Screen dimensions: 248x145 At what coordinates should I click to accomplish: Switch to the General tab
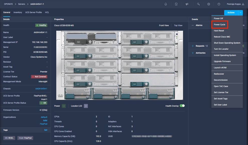(x=7, y=12)
